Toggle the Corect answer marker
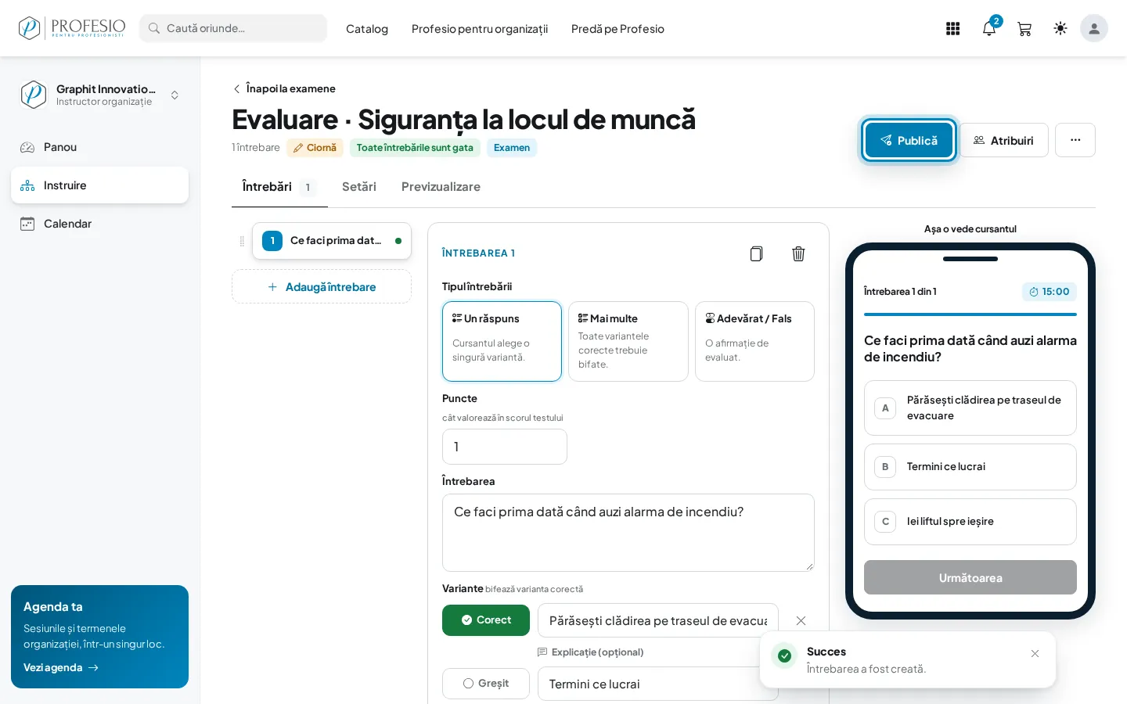Screen dimensions: 1127x704 (486, 620)
